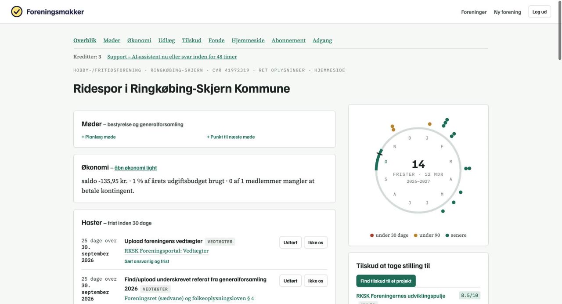This screenshot has width=562, height=304.
Task: Click the orange under 90 legend dot
Action: click(415, 235)
